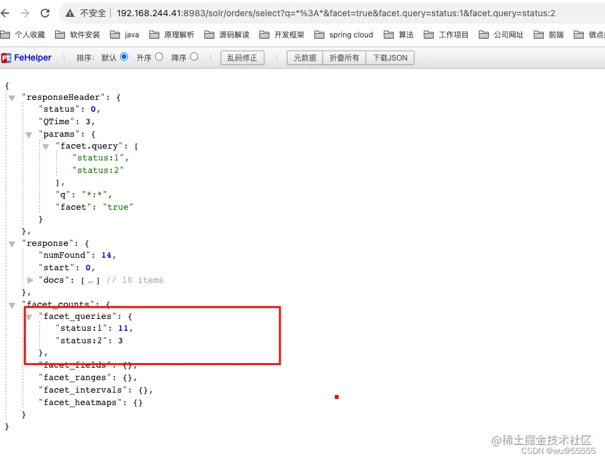Click the status:2 count 3
The width and height of the screenshot is (605, 460).
(x=121, y=341)
